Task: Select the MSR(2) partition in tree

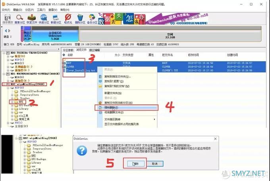Action: [x=19, y=63]
